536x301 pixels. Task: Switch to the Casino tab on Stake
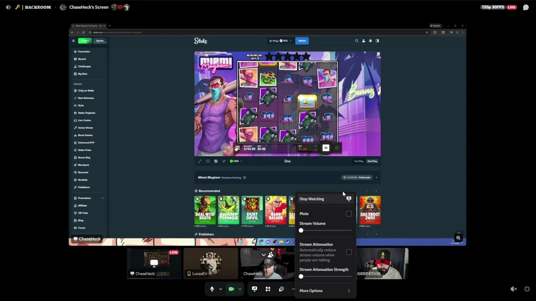click(85, 41)
